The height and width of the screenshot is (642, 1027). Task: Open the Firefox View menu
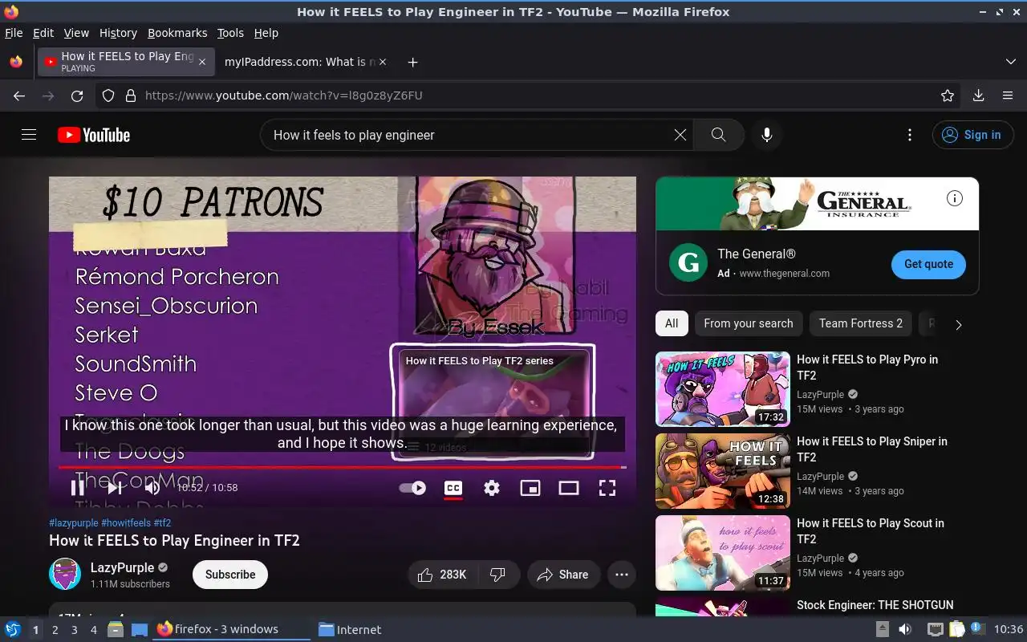coord(76,33)
